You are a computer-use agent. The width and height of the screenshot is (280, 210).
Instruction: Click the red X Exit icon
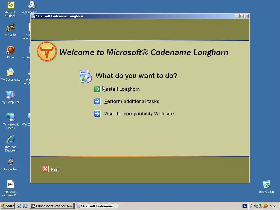pyautogui.click(x=45, y=169)
